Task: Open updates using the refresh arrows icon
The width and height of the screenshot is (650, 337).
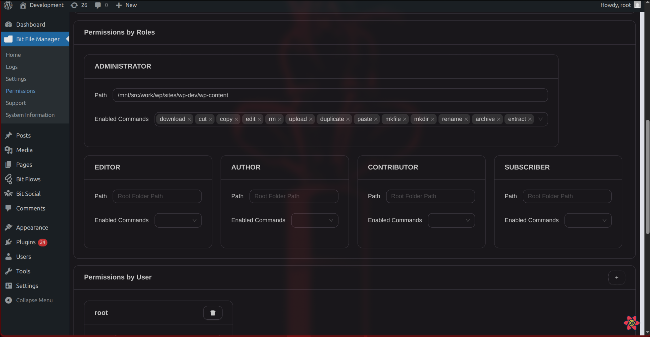Action: coord(74,5)
